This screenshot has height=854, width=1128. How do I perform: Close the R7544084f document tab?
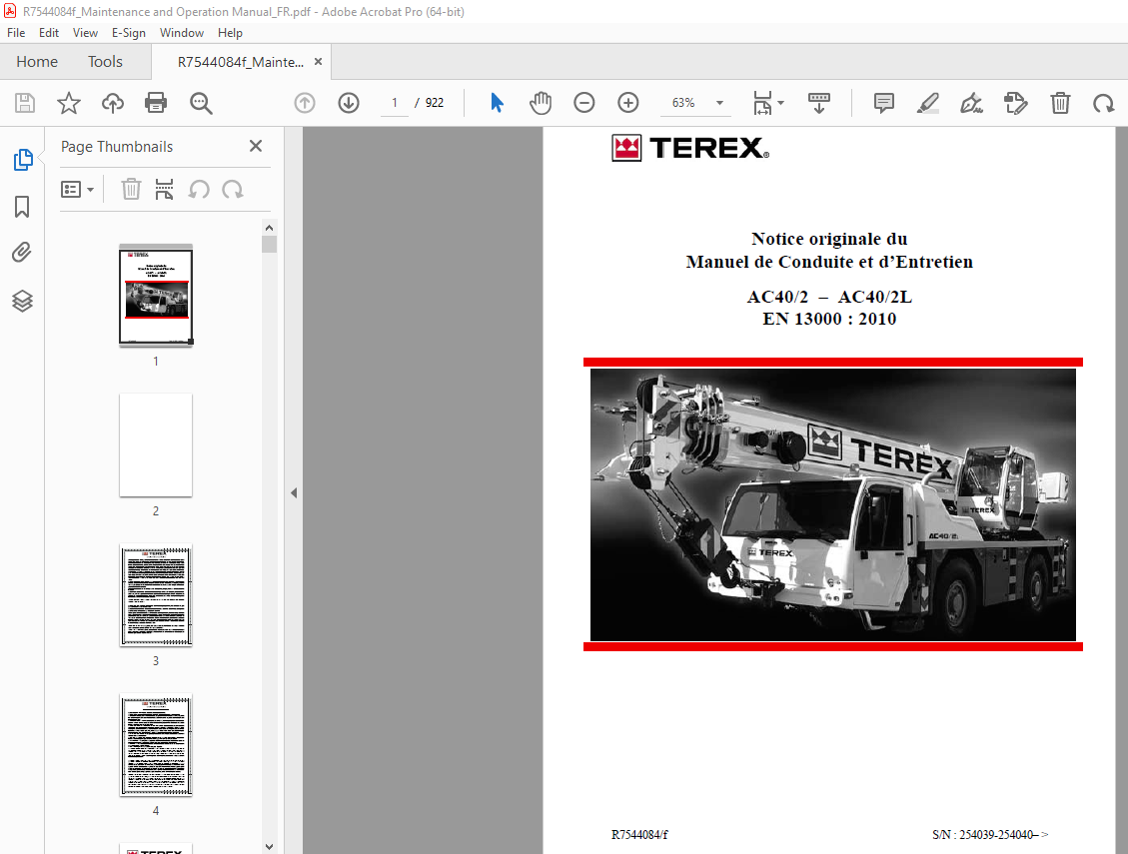[x=318, y=62]
